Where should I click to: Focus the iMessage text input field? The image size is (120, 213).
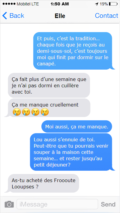57,204
